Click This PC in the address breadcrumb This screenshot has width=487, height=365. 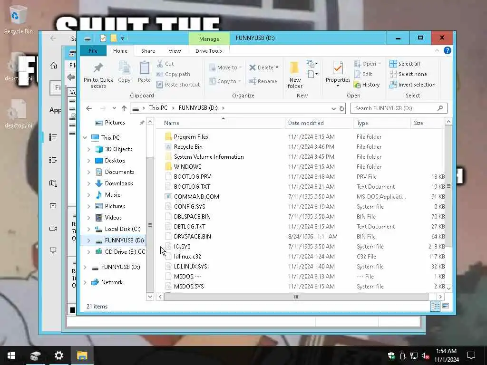(x=158, y=108)
